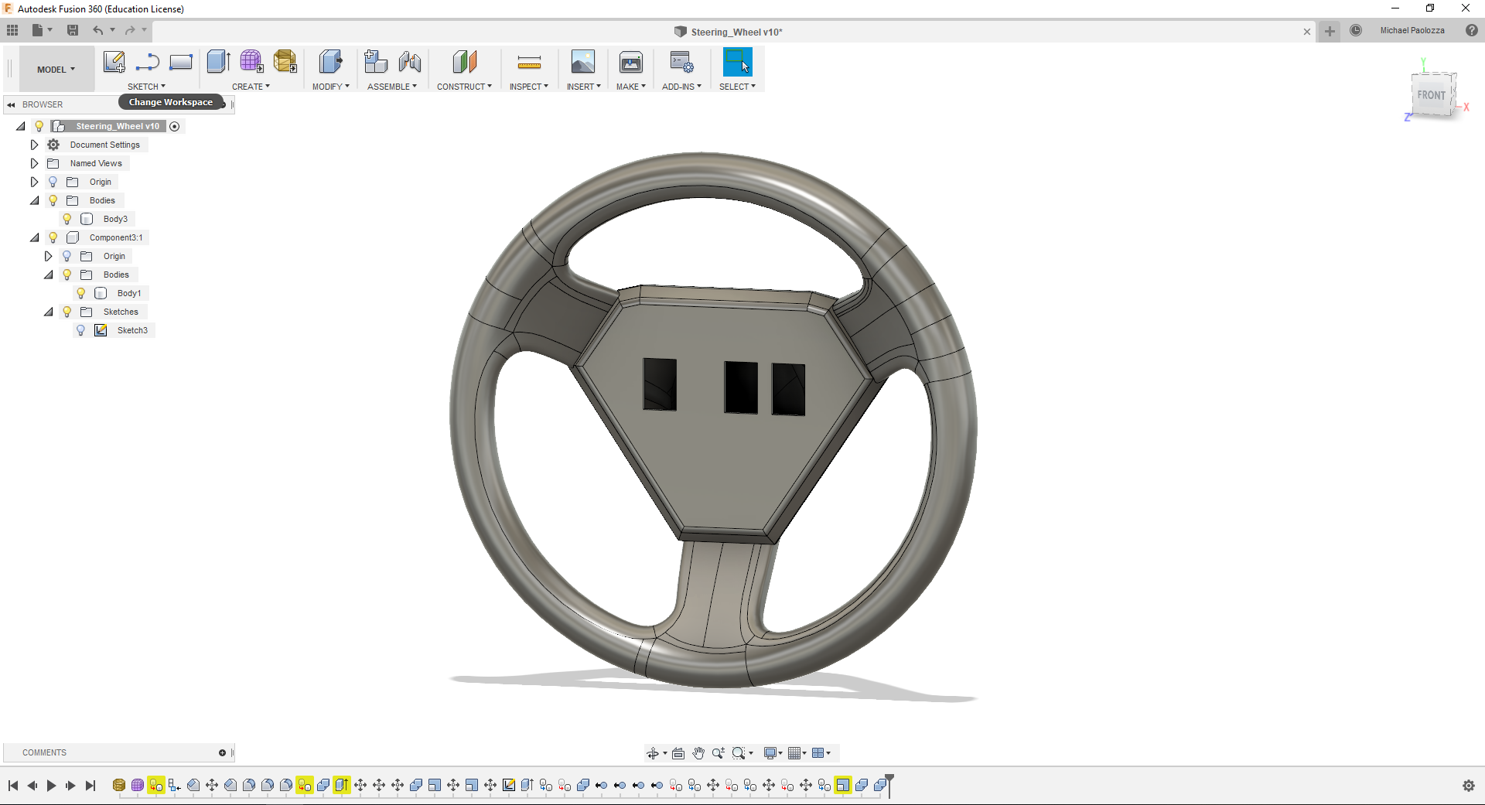This screenshot has width=1485, height=805.
Task: Open the Scripts and Add-Ins icon
Action: pos(681,62)
